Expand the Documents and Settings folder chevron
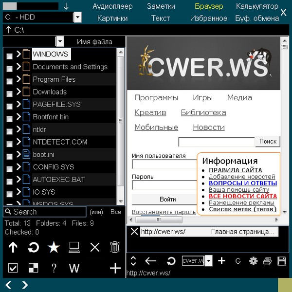Viewport: 292px width, 292px height. tap(18, 67)
